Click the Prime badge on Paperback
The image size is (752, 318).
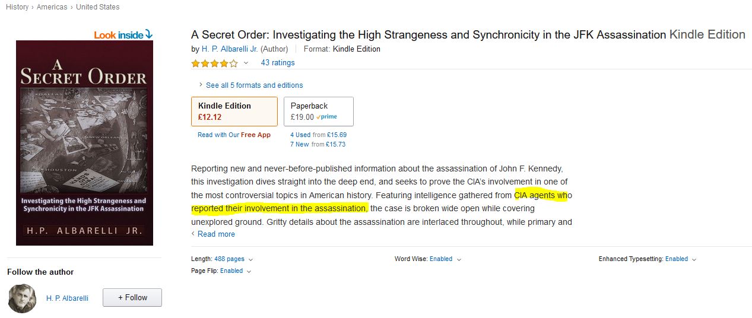[x=326, y=117]
